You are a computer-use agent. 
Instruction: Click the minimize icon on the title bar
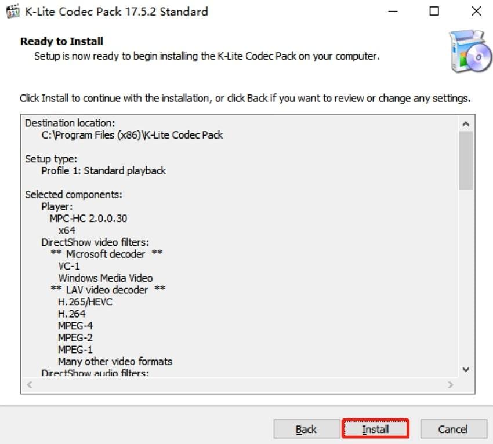(x=392, y=11)
